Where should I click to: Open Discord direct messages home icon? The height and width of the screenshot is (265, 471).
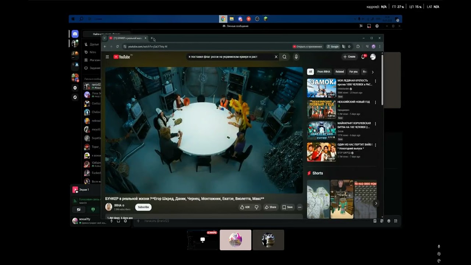(75, 34)
